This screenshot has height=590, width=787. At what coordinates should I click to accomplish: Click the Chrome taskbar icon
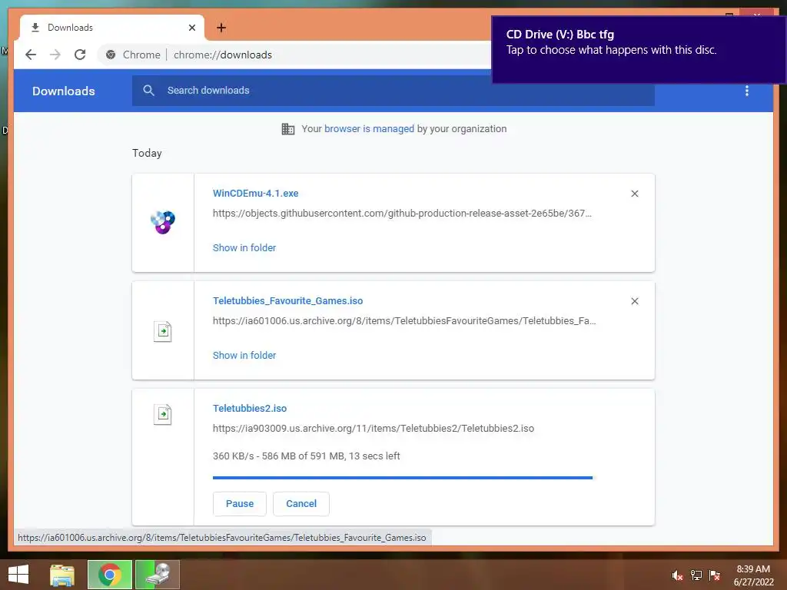pos(110,575)
